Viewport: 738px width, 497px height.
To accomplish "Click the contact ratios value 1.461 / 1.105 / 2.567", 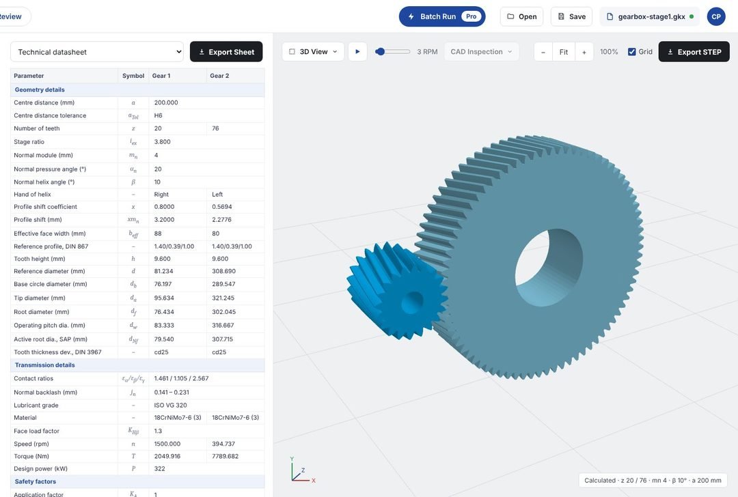I will 181,378.
